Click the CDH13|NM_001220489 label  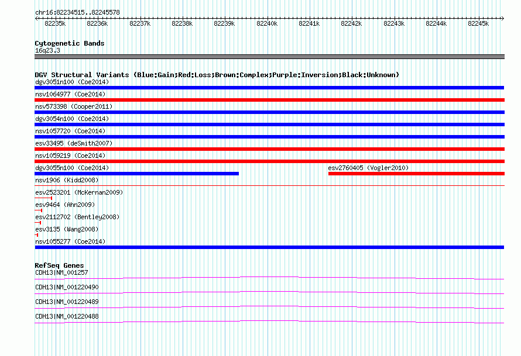click(x=67, y=302)
